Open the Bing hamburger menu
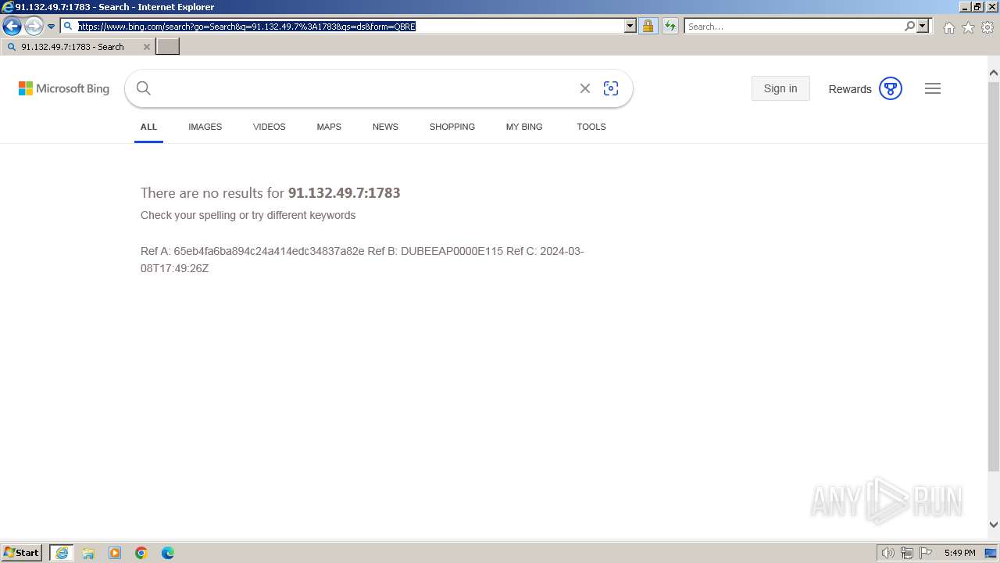1000x563 pixels. click(933, 88)
